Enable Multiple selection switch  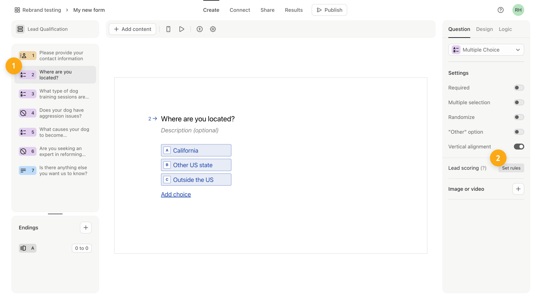(x=519, y=102)
